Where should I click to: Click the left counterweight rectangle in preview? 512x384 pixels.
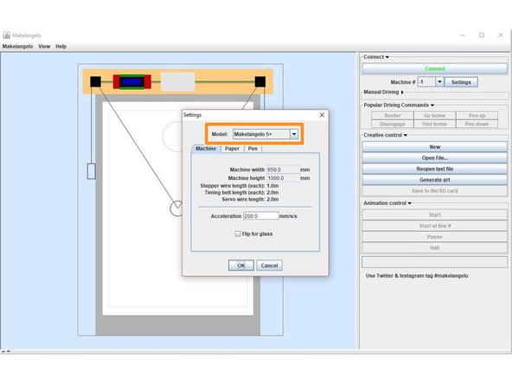pos(92,171)
